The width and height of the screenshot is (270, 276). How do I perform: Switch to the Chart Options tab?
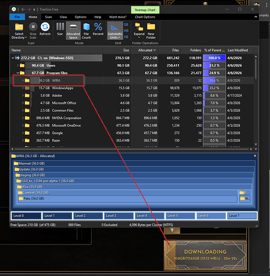pyautogui.click(x=145, y=17)
